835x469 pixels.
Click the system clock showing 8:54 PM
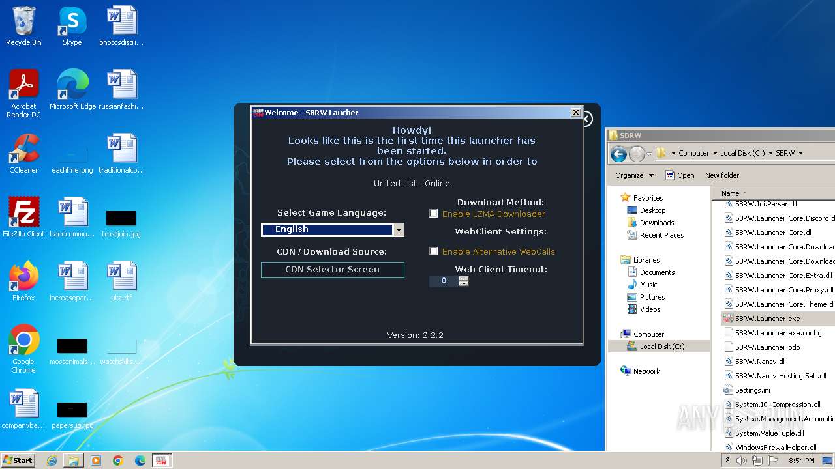pos(801,461)
